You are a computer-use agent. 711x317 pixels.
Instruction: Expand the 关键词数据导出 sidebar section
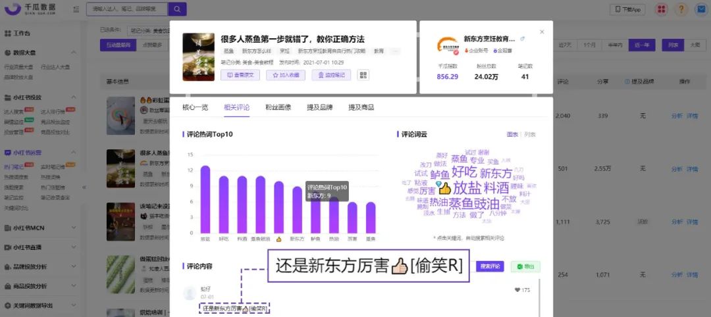coord(74,306)
